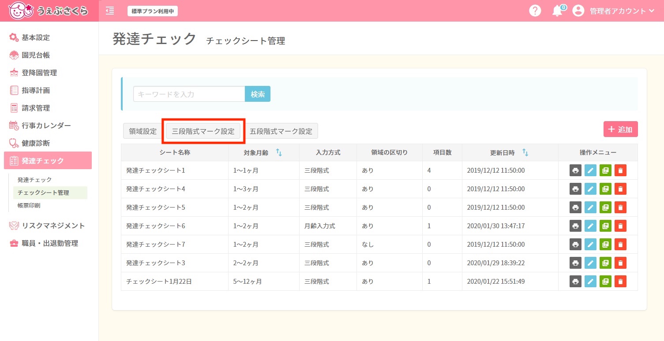Screen dimensions: 664x341
Task: Copy チェックシート1月22日 with green icon
Action: pos(605,282)
